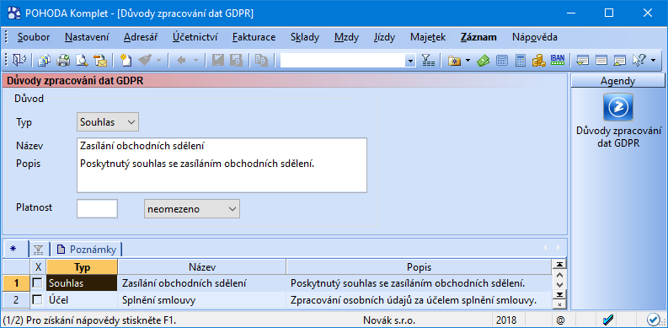668x328 pixels.
Task: Click the Novák s.r.o. status bar text
Action: (x=389, y=320)
